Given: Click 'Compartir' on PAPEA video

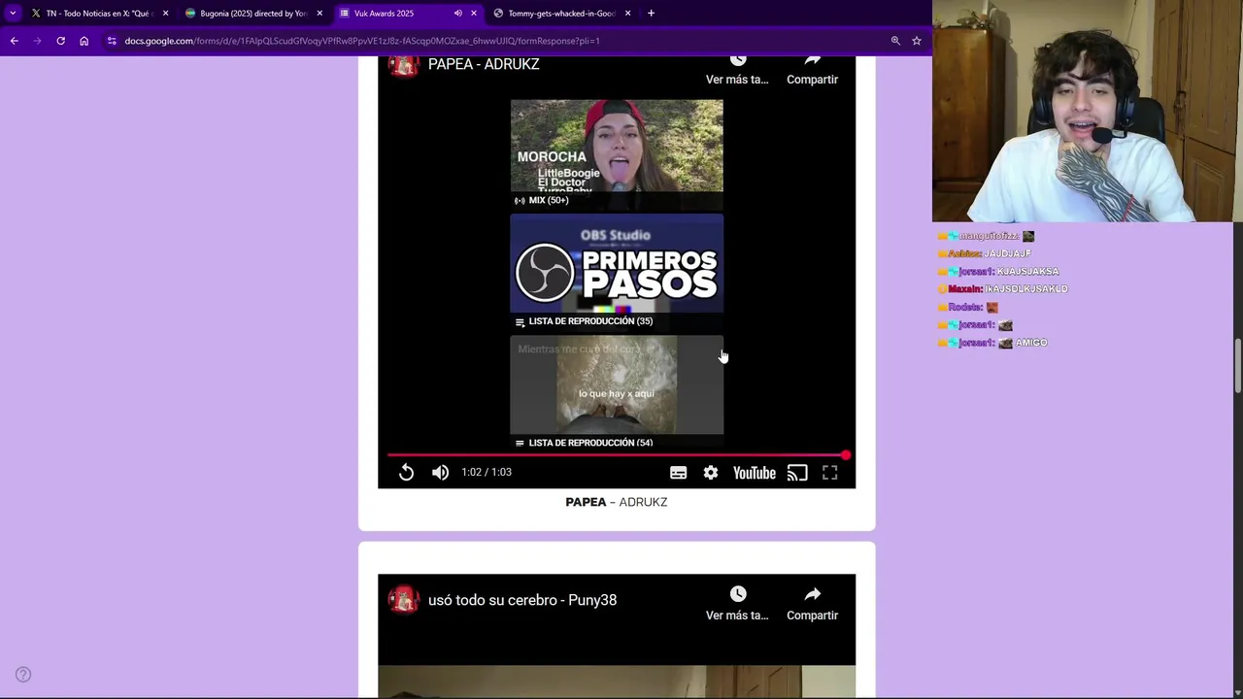Looking at the screenshot, I should (812, 70).
